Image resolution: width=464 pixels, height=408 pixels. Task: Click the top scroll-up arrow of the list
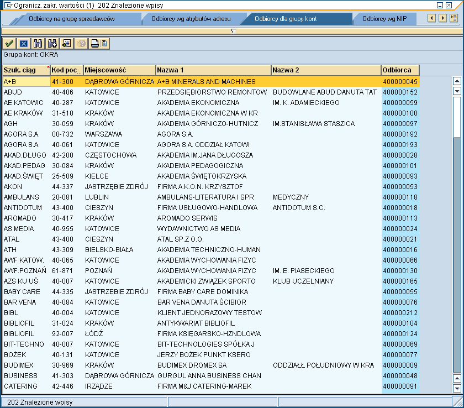(x=457, y=81)
